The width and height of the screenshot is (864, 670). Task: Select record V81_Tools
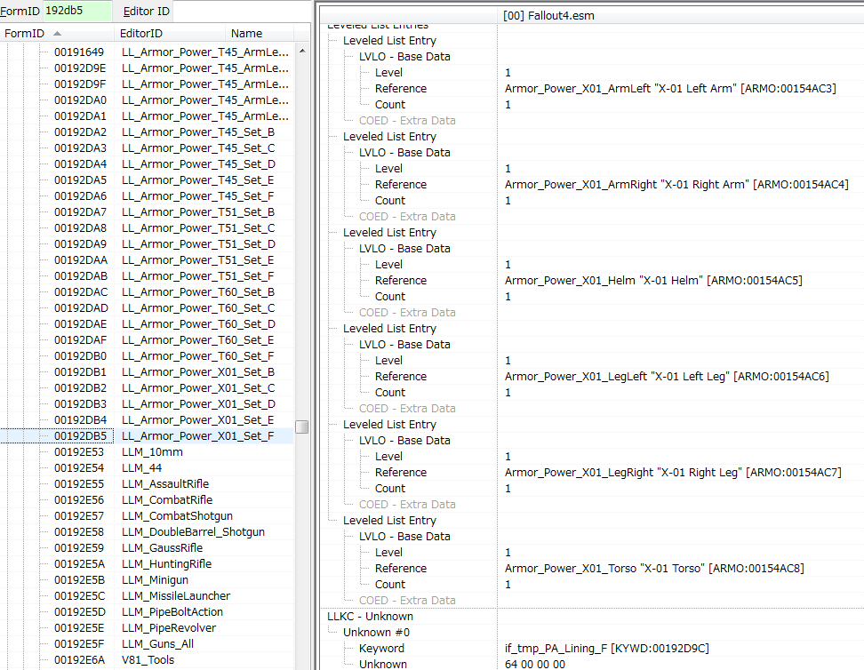point(148,659)
